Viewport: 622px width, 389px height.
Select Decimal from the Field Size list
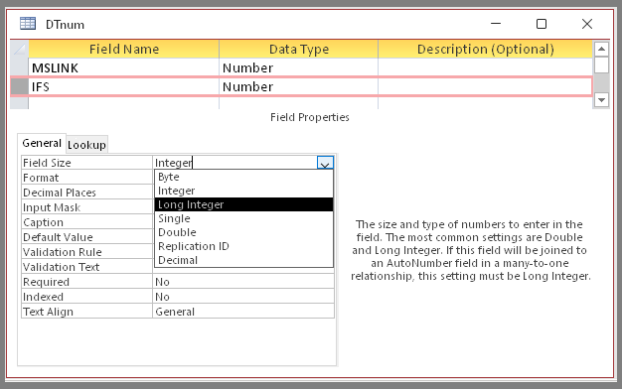[x=243, y=260]
